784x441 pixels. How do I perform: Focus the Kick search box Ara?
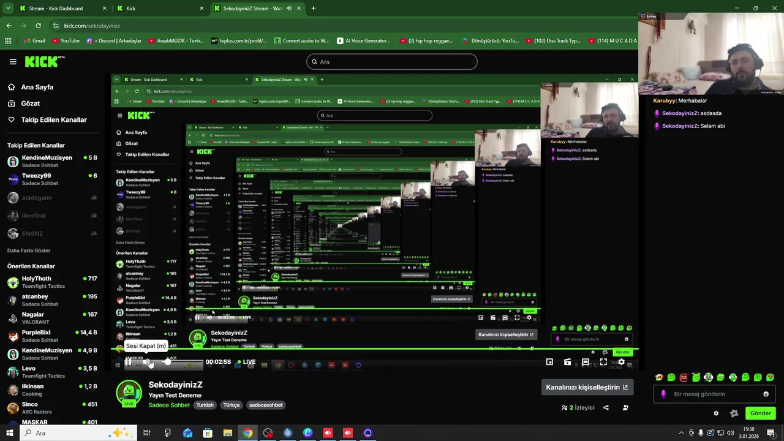391,62
